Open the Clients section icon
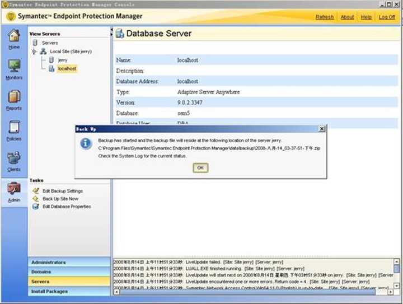This screenshot has width=403, height=304. click(x=14, y=157)
